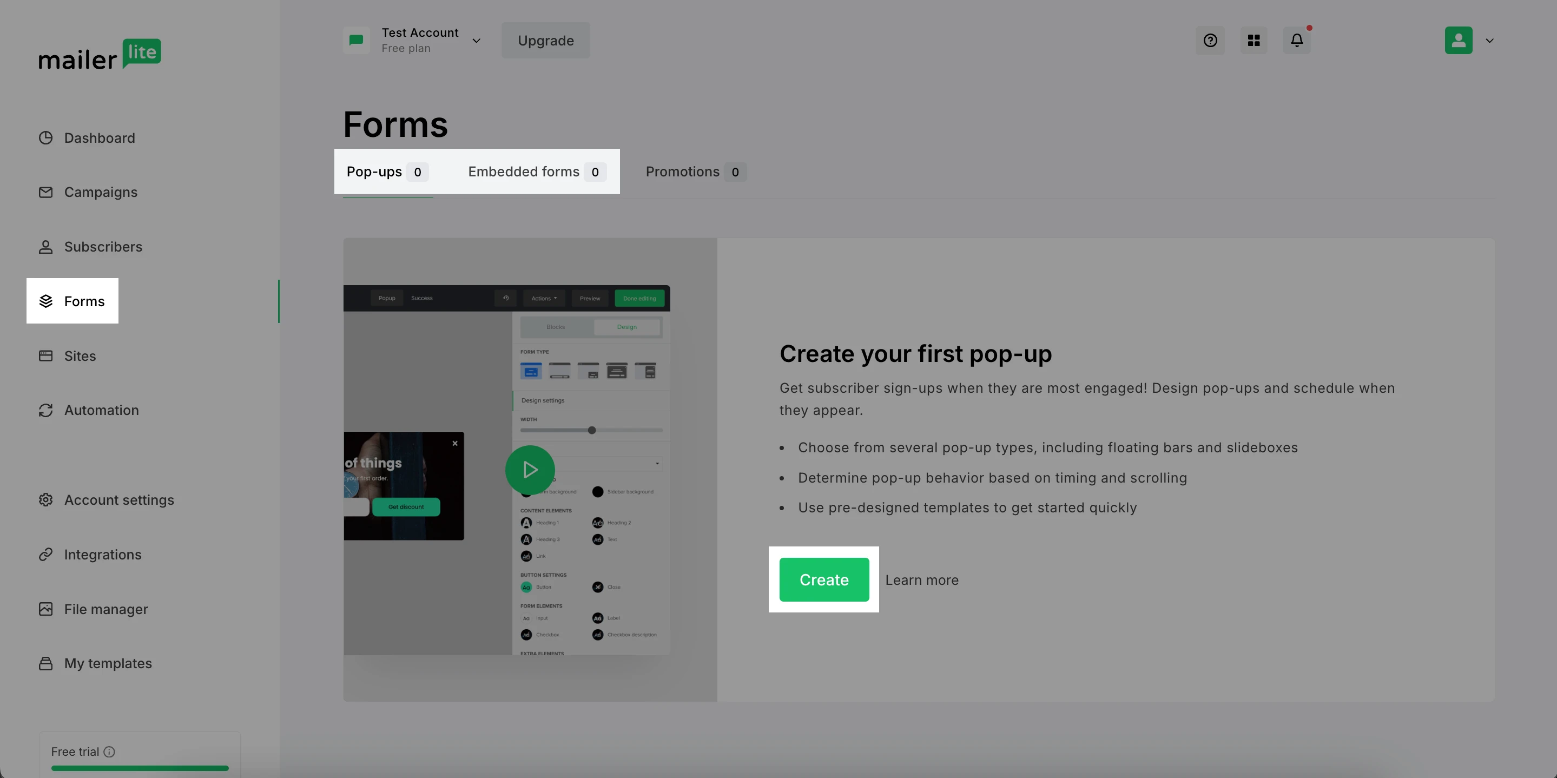Click the Free trial info icon

tap(109, 751)
